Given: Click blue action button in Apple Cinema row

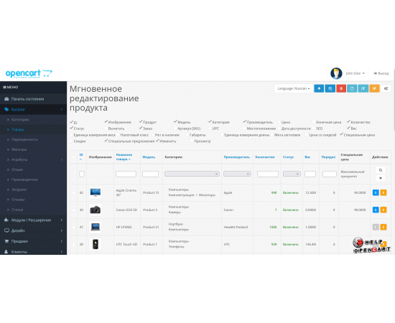Looking at the screenshot, I should pyautogui.click(x=376, y=192).
